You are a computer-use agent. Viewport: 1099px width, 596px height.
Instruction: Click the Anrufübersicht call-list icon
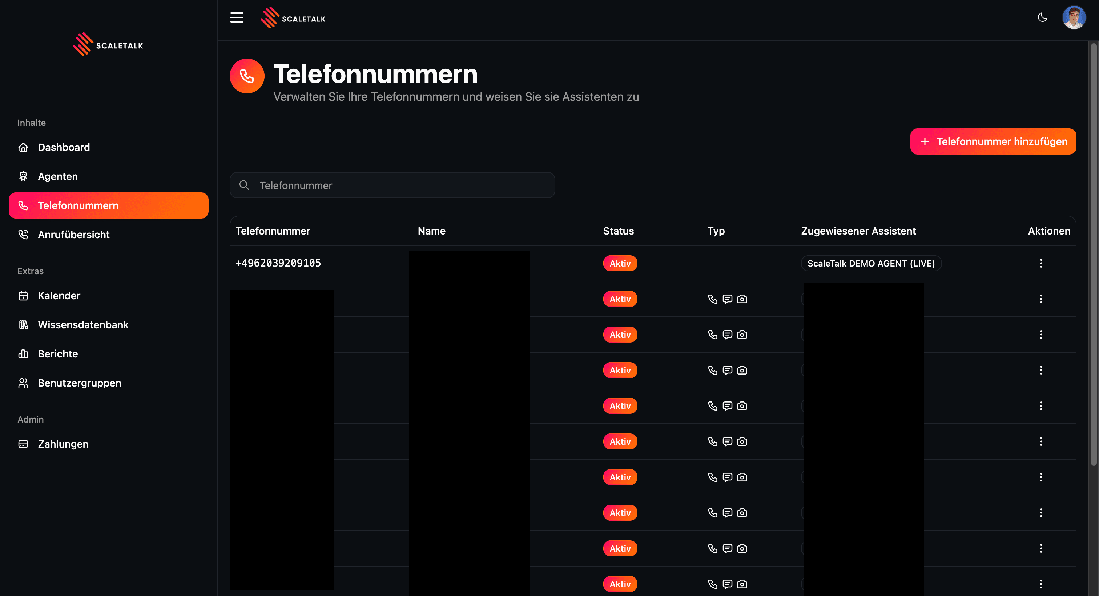[24, 234]
